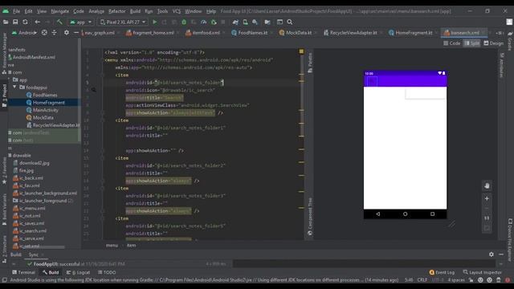Viewport: 514px width, 289px height.
Task: Click the Save All toolbar icon
Action: (x=15, y=22)
